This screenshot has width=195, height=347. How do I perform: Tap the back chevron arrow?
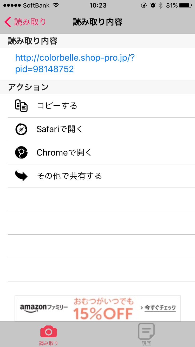8,22
